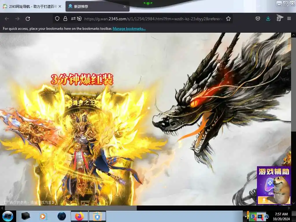Click the network monitor tray icon
Viewport: 296px width, 222px height.
tap(260, 217)
